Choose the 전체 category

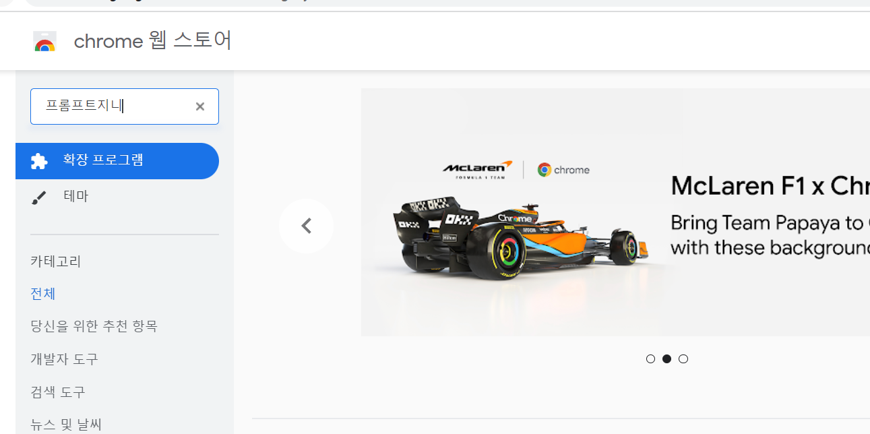pyautogui.click(x=43, y=294)
